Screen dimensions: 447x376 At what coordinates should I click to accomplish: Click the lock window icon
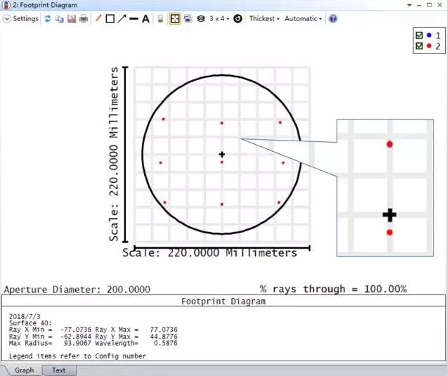tap(160, 19)
